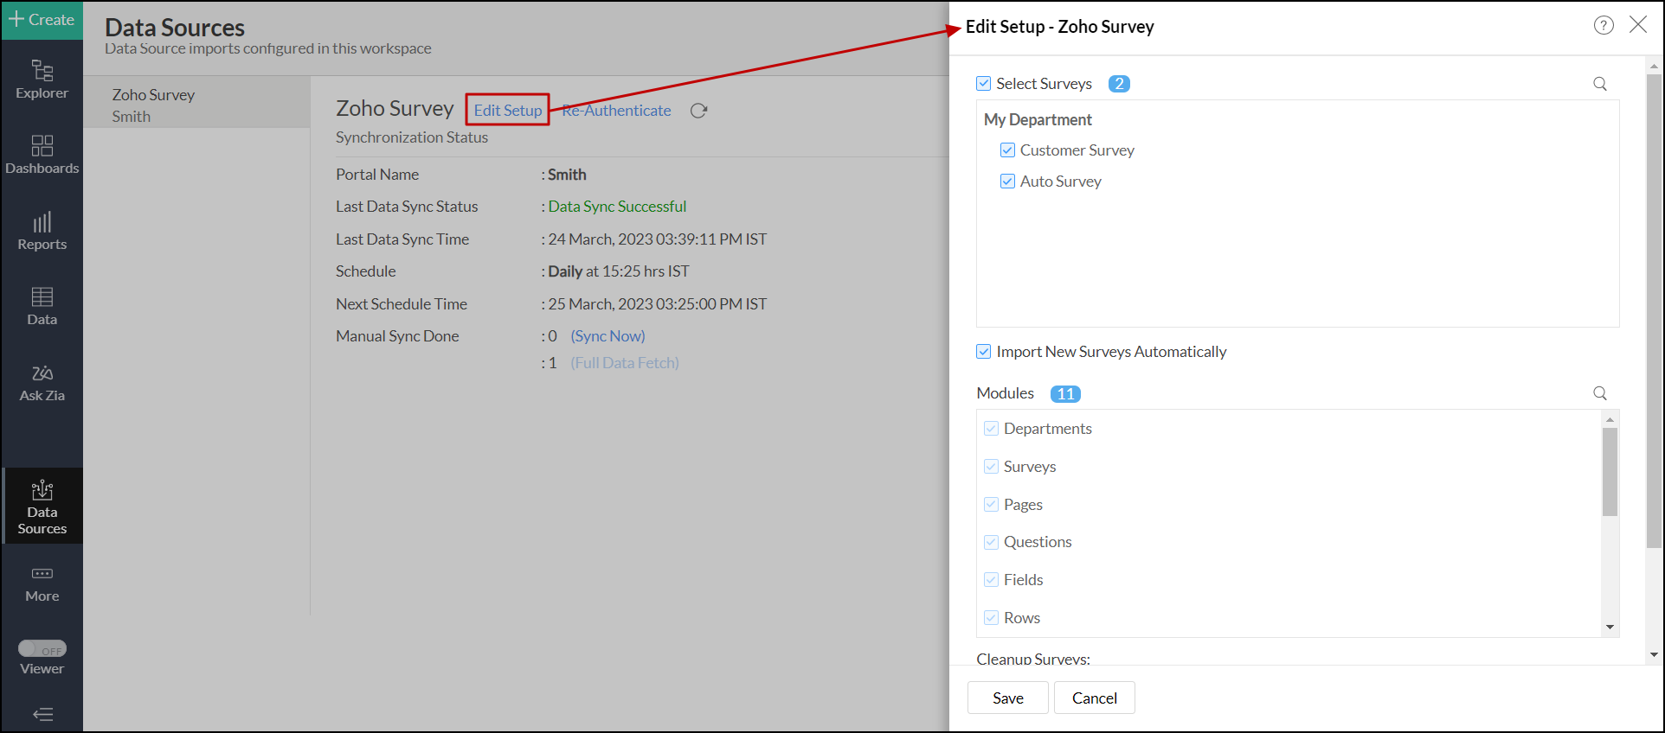Uncheck the Customer Survey checkbox
This screenshot has width=1665, height=733.
tap(1007, 150)
